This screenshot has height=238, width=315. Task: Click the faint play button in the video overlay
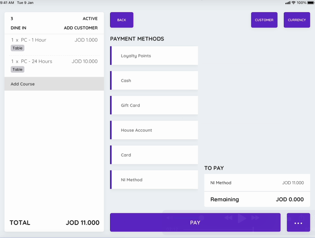tap(242, 218)
